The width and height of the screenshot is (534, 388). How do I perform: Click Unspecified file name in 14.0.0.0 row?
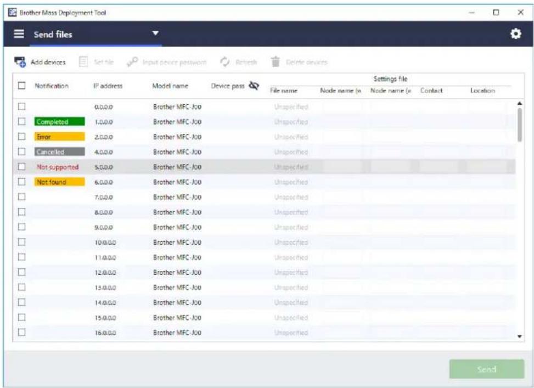(291, 302)
